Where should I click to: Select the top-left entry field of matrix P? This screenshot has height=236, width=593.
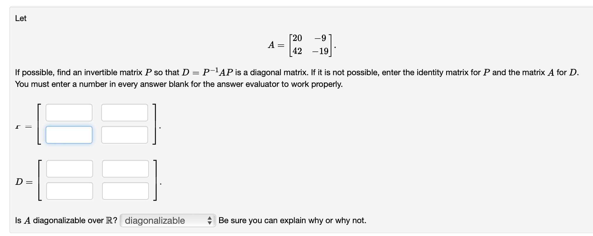click(x=69, y=113)
